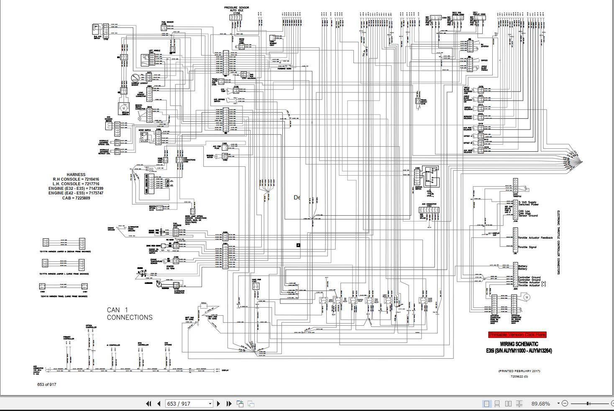Screen dimensions: 614x411
Task: Click the 7209622 (0) document number
Action: point(519,376)
